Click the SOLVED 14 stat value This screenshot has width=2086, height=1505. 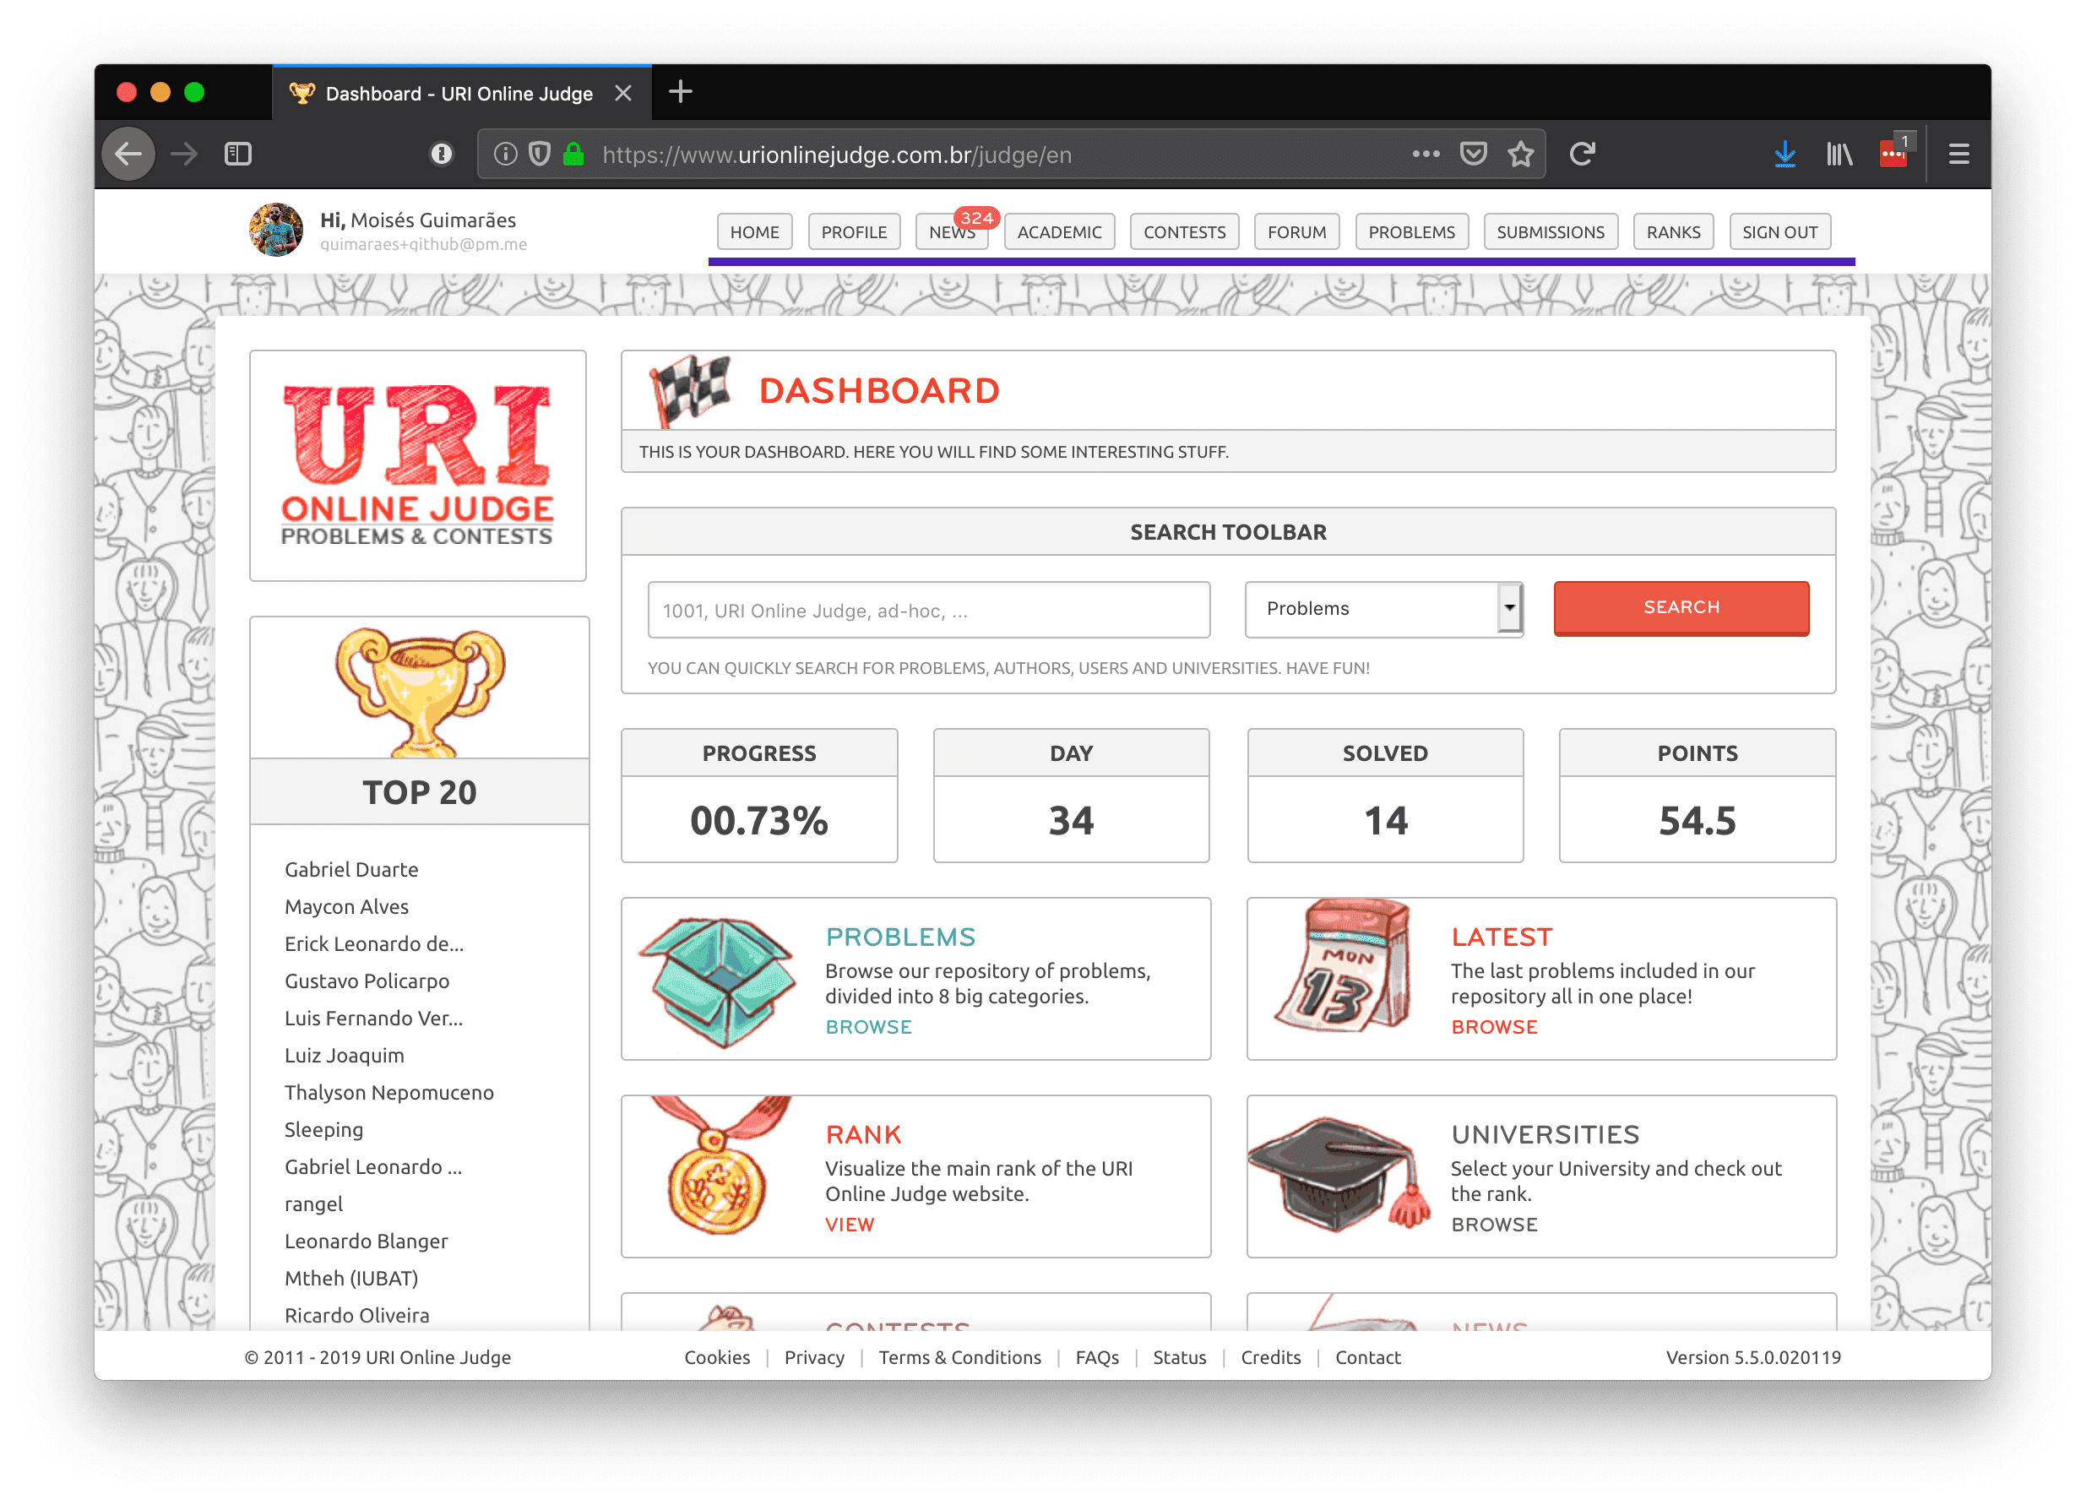click(x=1385, y=820)
